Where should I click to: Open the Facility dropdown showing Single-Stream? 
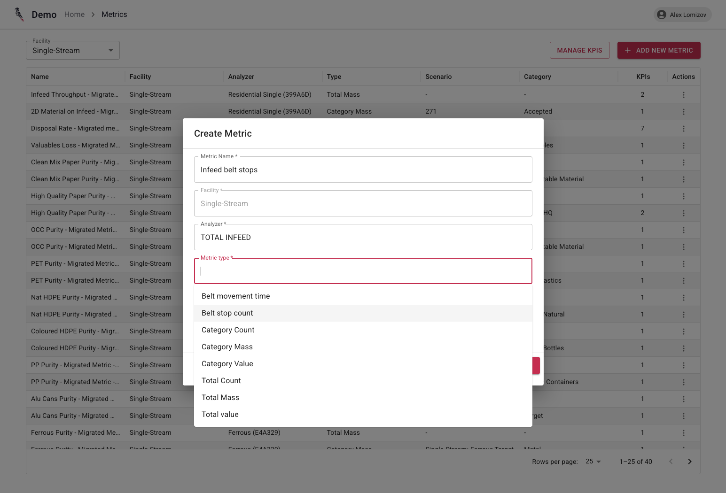[x=72, y=50]
